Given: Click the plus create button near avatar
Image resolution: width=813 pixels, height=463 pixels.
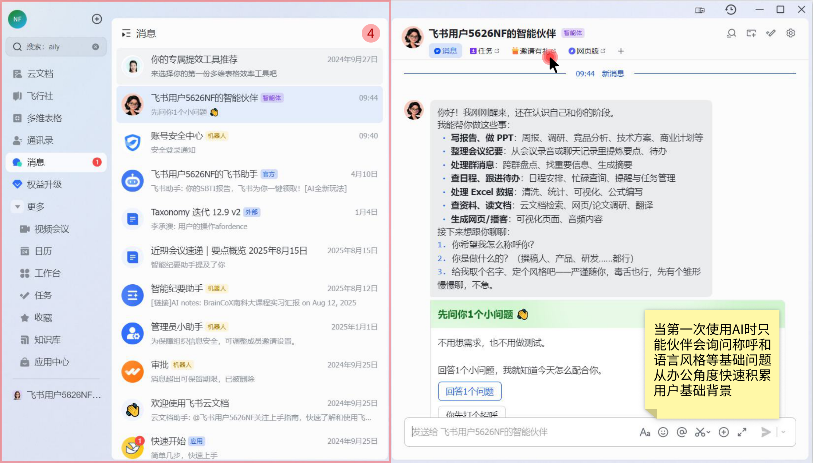Looking at the screenshot, I should pyautogui.click(x=97, y=19).
